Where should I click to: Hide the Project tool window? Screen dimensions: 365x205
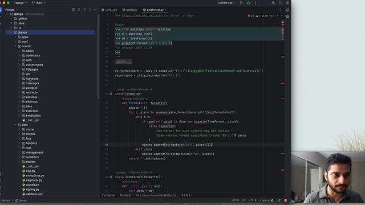(95, 10)
